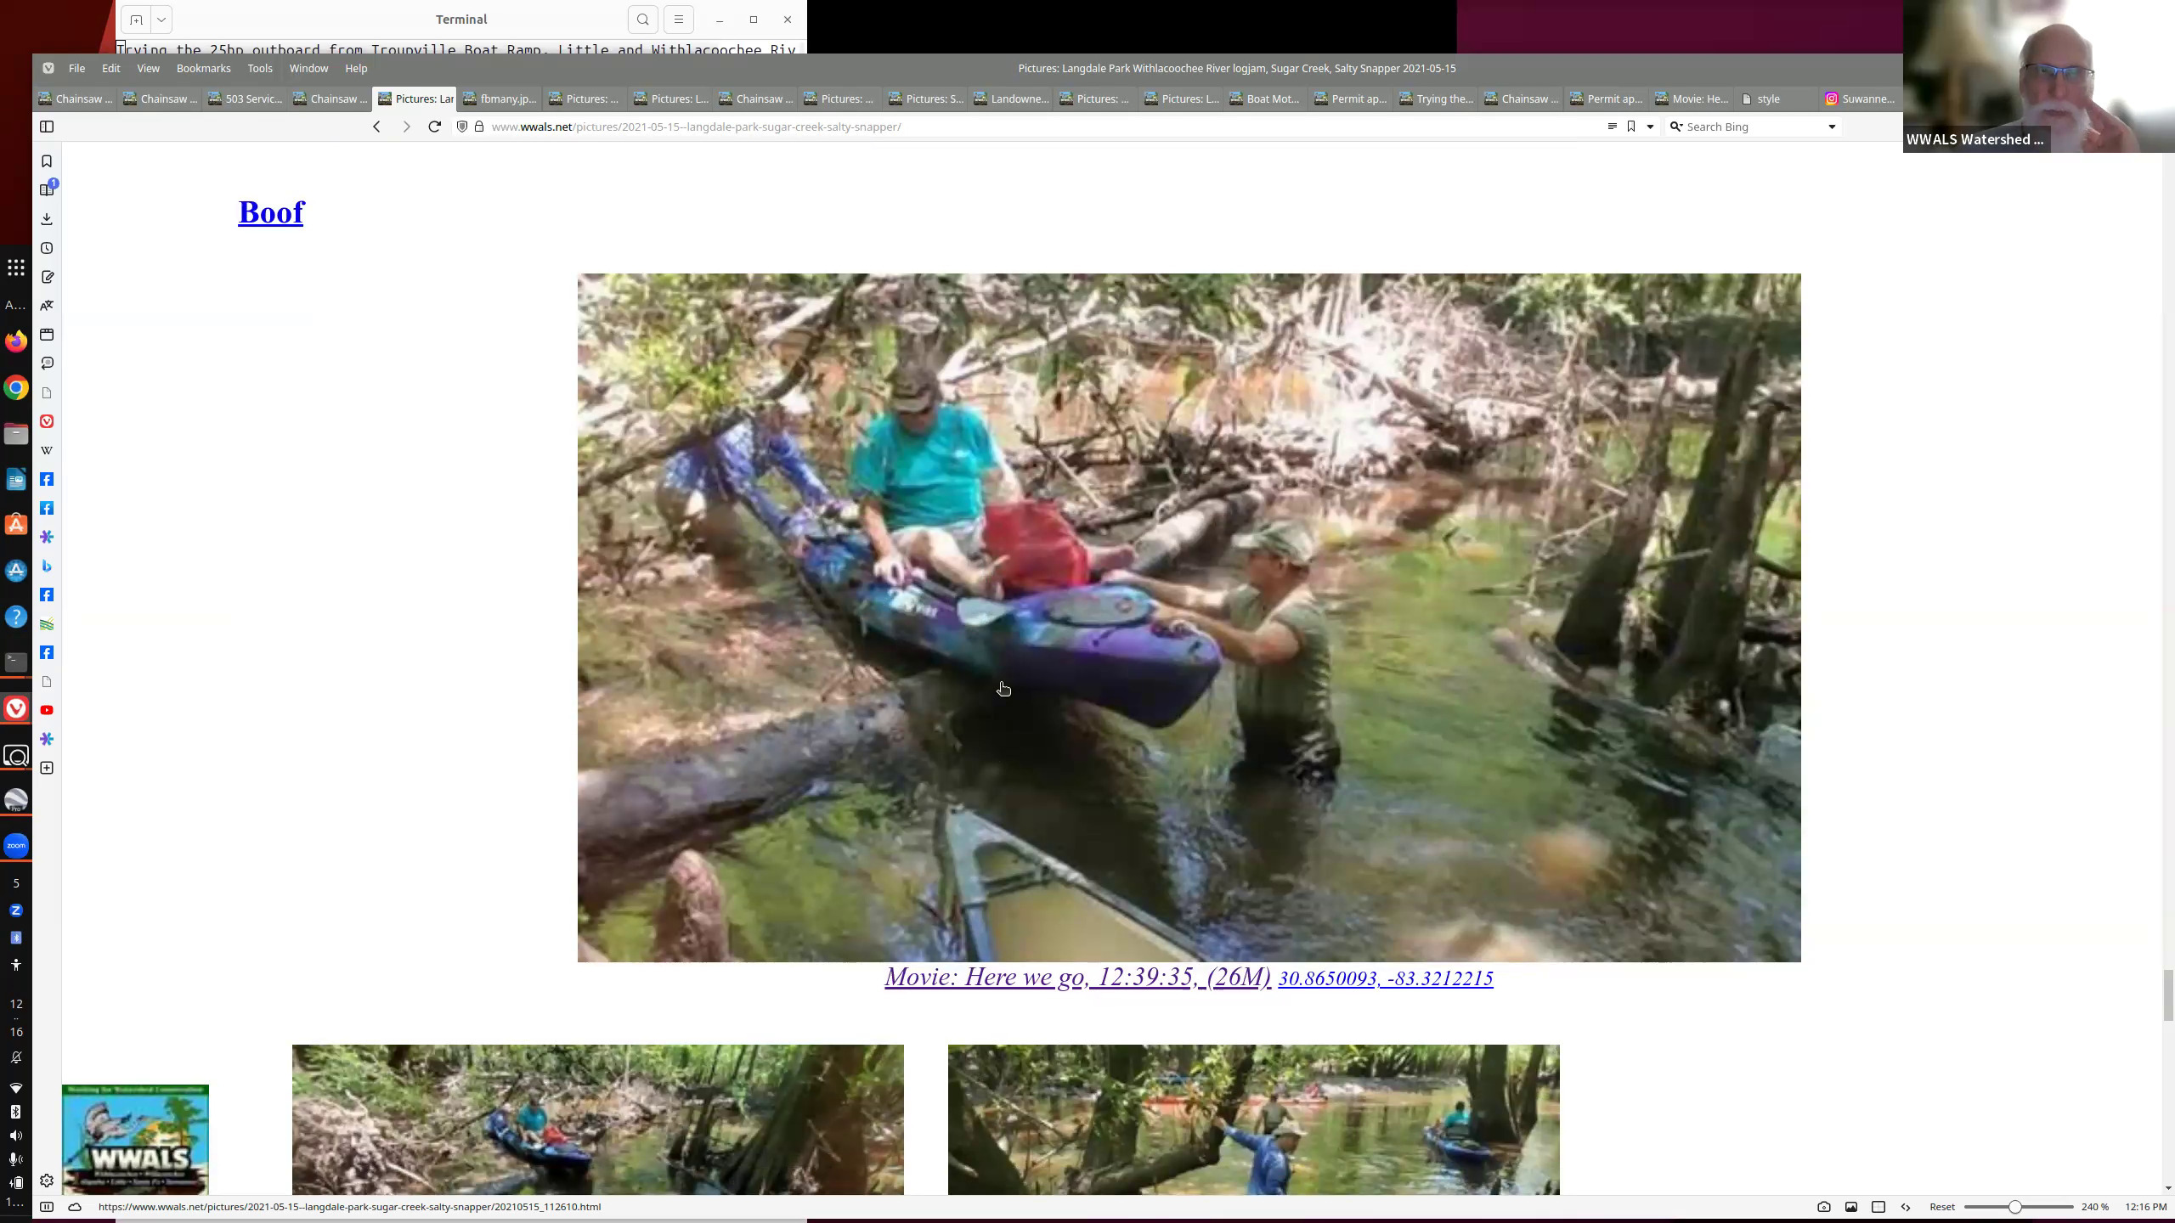Viewport: 2175px width, 1223px height.
Task: Open the Translate panel
Action: point(47,306)
